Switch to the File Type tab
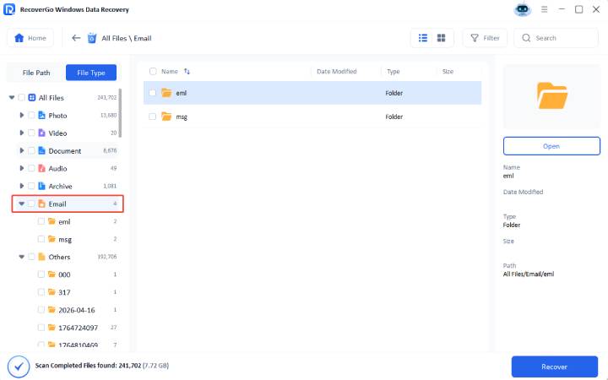Screen dimensions: 608x380 click(x=91, y=73)
